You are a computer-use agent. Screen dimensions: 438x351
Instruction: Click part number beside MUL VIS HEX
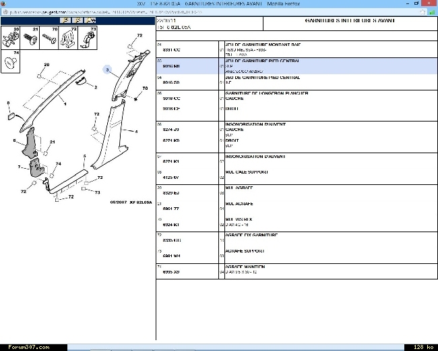click(x=170, y=225)
